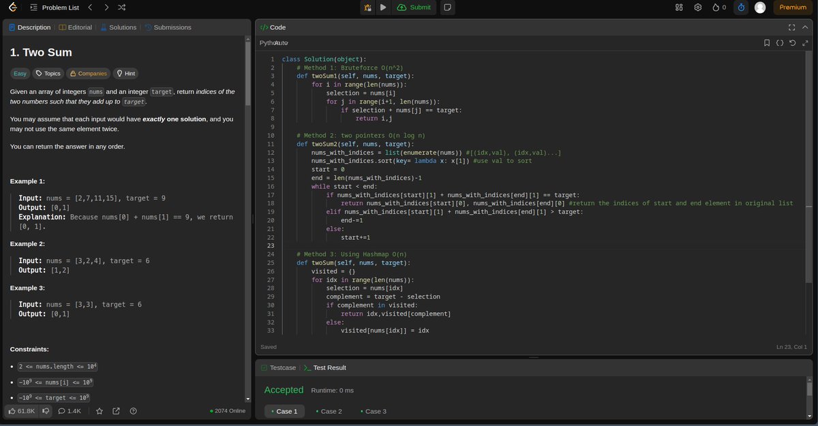
Task: Dislike the problem with thumbs down
Action: click(x=46, y=411)
